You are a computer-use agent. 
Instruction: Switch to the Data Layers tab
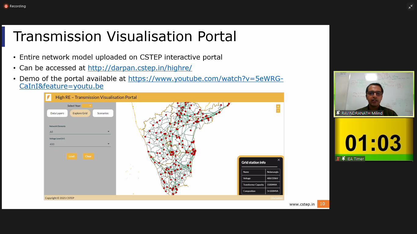pyautogui.click(x=57, y=113)
